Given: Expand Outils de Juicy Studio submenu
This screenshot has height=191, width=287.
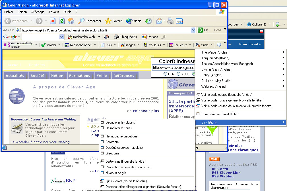Looking at the screenshot, I should pos(241,81).
